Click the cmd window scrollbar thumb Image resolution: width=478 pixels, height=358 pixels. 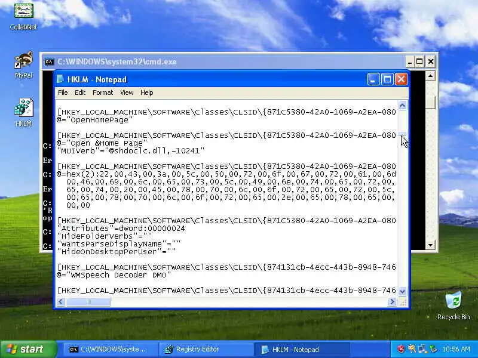point(430,102)
